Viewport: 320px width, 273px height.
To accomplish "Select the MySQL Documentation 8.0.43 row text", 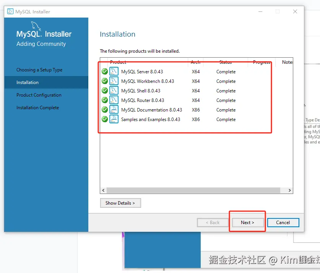I will (151, 110).
